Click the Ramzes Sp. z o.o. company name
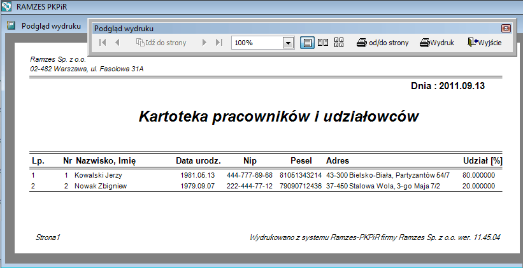 point(58,59)
